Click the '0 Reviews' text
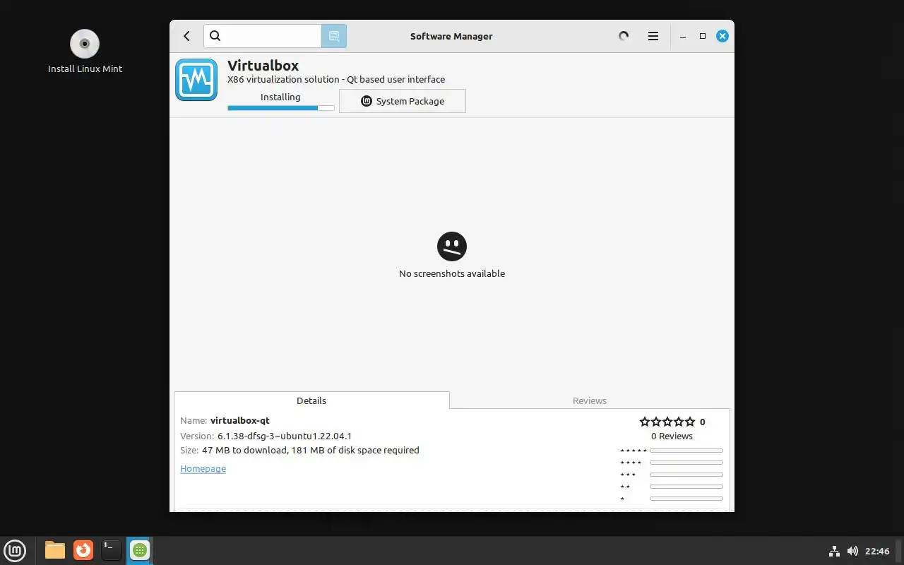This screenshot has width=904, height=565. pos(672,436)
